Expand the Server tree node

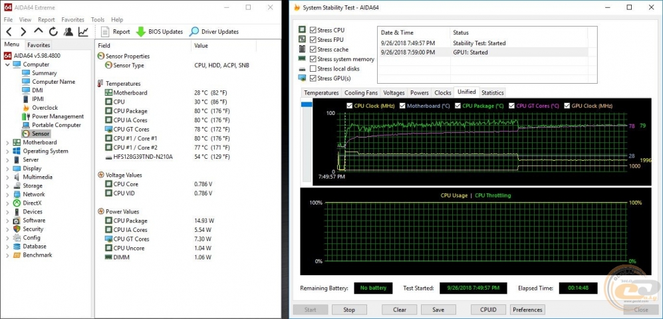(7, 159)
